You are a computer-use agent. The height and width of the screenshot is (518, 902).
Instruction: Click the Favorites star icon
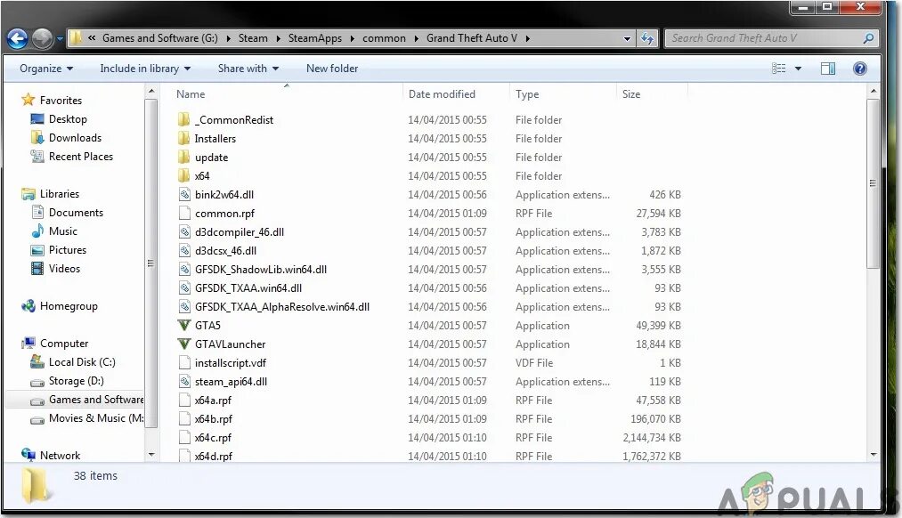click(x=28, y=100)
